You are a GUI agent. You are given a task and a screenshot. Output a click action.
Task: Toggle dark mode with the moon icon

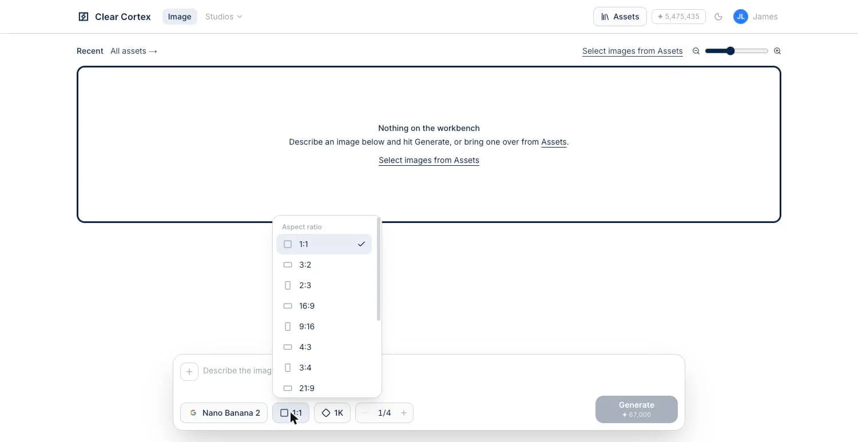point(718,17)
